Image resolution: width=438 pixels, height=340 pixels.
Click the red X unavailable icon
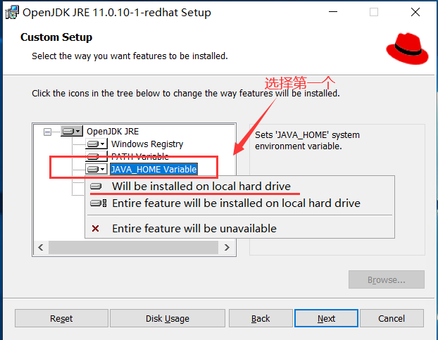[x=96, y=228]
